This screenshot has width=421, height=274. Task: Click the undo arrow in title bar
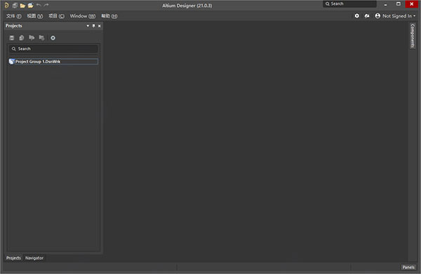tap(39, 5)
